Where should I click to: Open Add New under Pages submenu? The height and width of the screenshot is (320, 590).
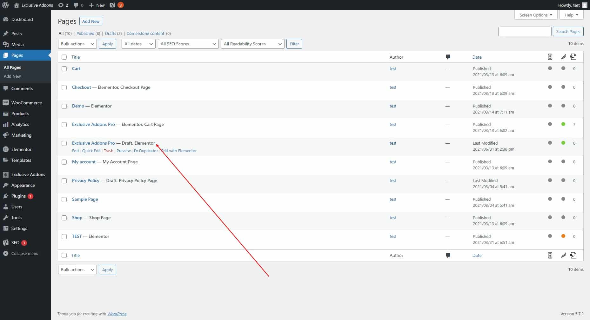coord(12,76)
